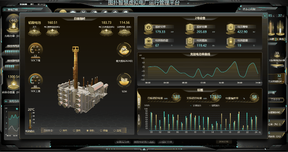This screenshot has width=288, height=152.
Task: Click the 铅酸电池 type pedestal icon
Action: [34, 32]
